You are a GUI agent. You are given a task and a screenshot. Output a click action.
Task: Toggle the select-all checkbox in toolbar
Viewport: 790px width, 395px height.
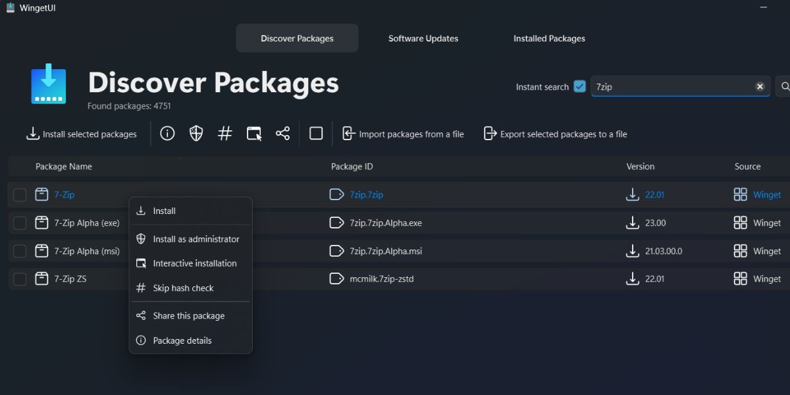point(316,134)
